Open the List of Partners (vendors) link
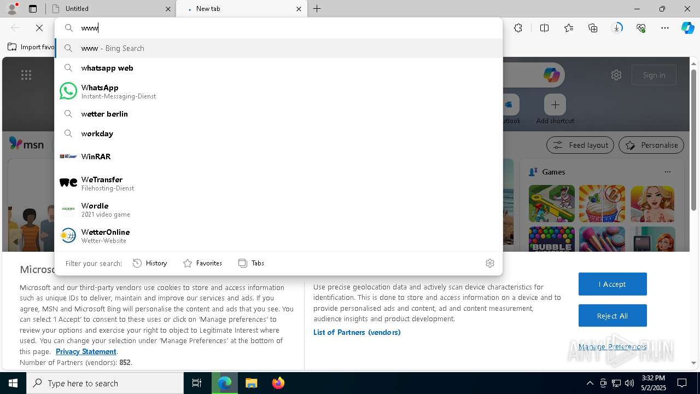700x394 pixels. pos(357,332)
